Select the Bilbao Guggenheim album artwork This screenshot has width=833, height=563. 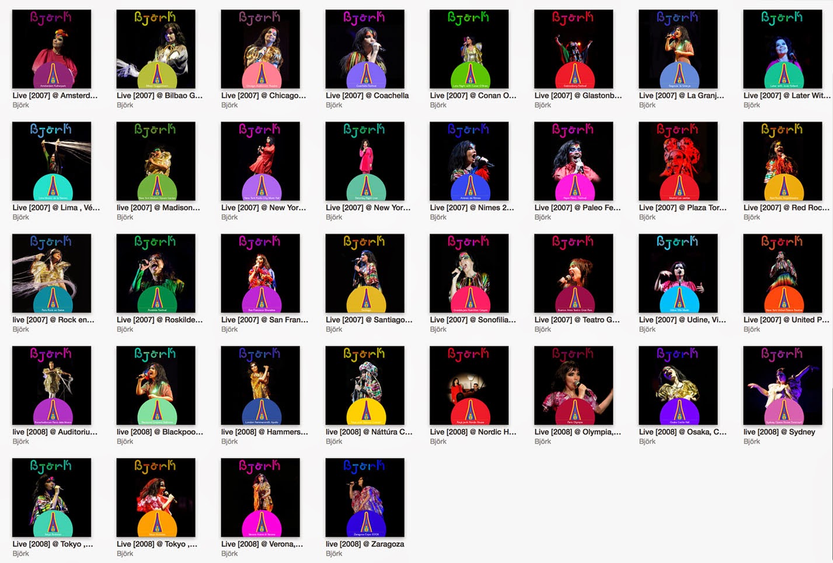[156, 49]
